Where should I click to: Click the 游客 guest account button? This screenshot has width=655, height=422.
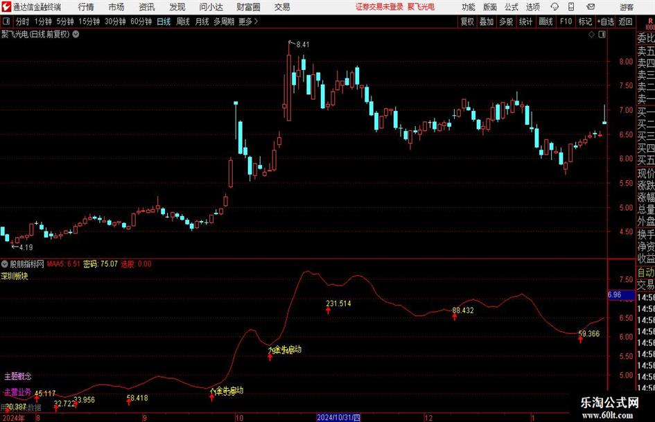coord(627,7)
